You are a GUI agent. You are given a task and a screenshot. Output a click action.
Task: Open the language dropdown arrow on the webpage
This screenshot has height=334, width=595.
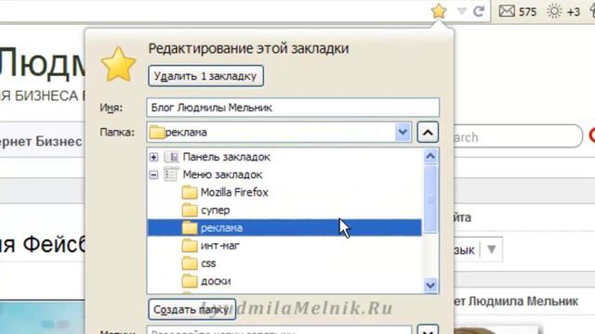click(x=492, y=250)
